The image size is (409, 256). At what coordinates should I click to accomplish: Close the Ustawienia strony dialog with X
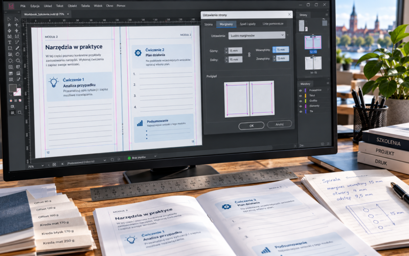[x=289, y=14]
